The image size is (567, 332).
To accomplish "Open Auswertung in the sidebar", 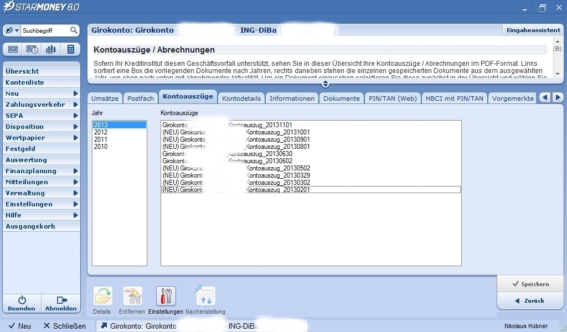I will [x=41, y=160].
